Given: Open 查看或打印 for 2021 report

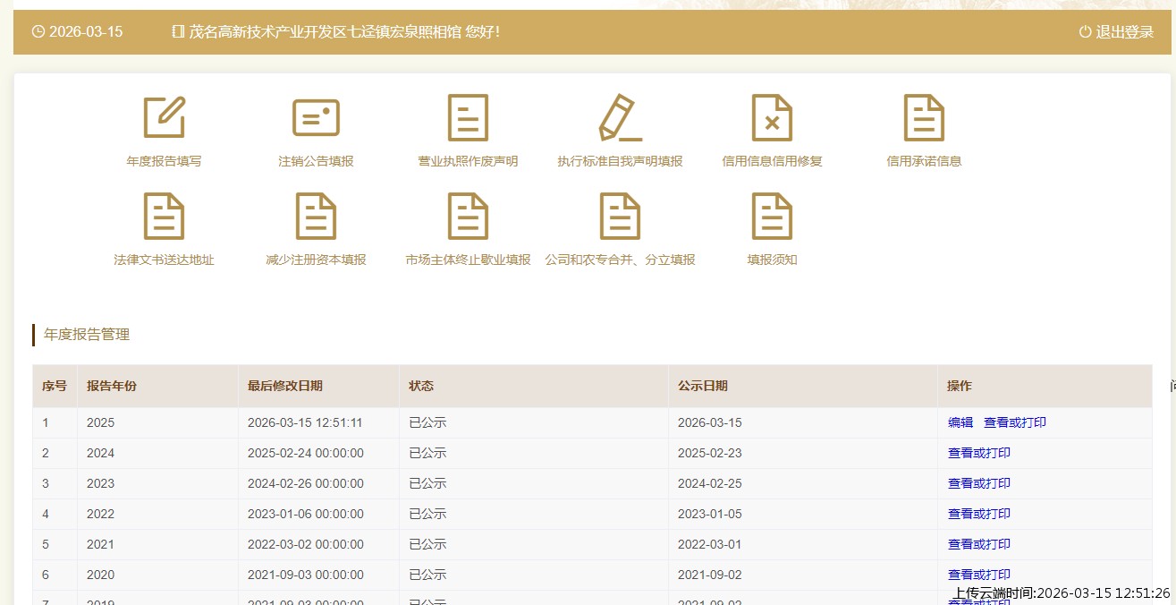Looking at the screenshot, I should pos(978,544).
